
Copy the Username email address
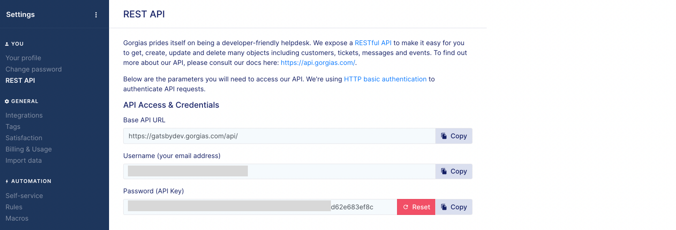454,171
